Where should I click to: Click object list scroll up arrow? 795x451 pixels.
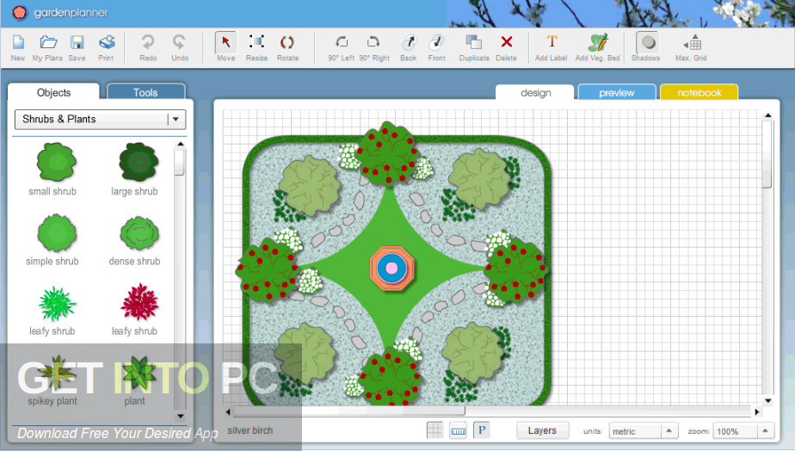click(180, 144)
